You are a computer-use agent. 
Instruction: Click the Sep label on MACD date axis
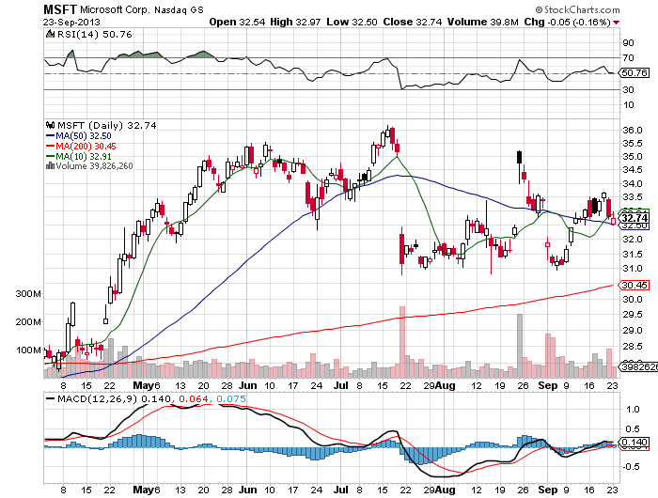tap(548, 490)
